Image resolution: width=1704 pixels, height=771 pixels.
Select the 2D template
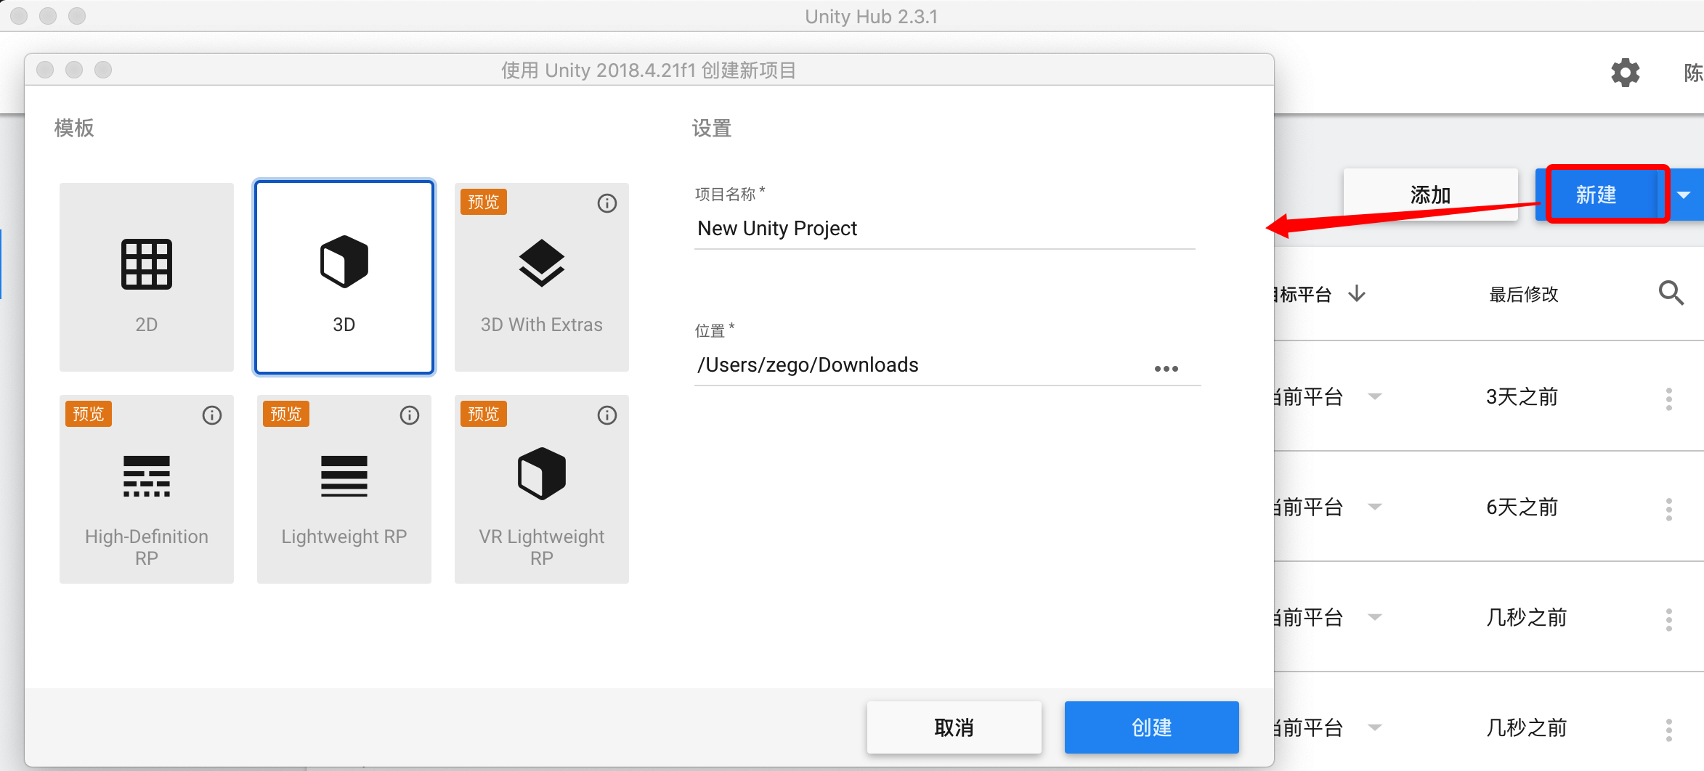click(x=146, y=277)
